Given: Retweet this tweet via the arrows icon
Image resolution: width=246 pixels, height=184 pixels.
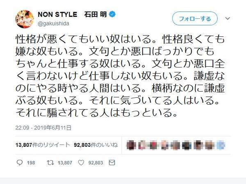Looking at the screenshot, I should pyautogui.click(x=50, y=163).
